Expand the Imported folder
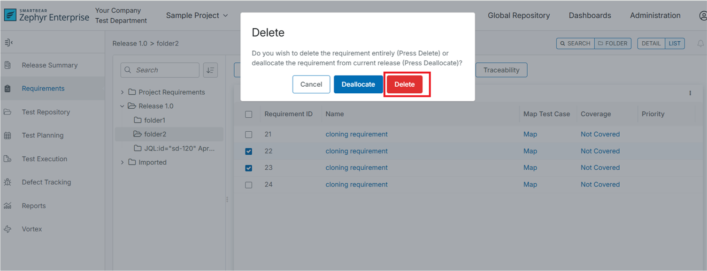Image resolution: width=707 pixels, height=271 pixels. coord(122,162)
